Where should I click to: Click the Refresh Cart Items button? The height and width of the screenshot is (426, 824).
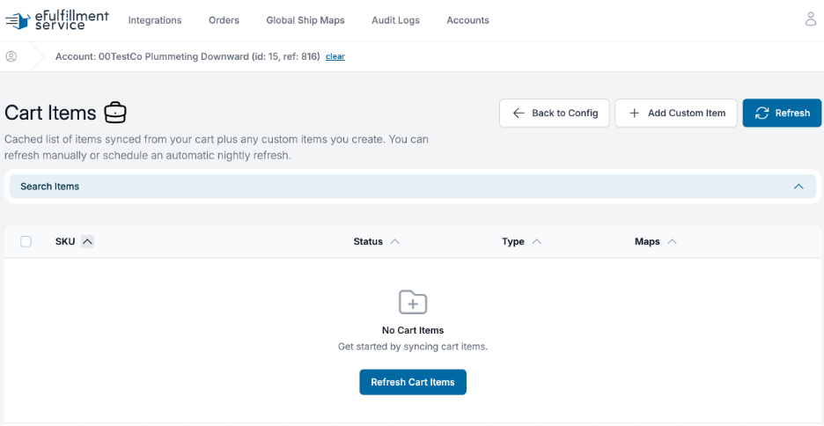pyautogui.click(x=413, y=382)
